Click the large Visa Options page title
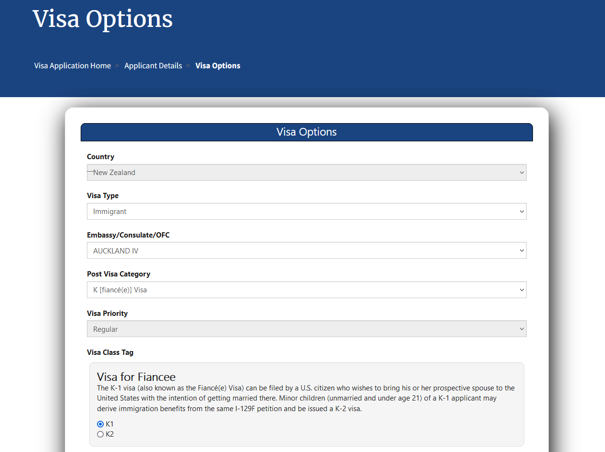This screenshot has width=605, height=452. tap(103, 19)
